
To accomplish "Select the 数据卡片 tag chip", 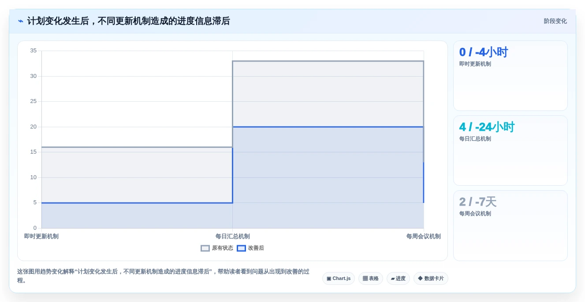I will click(431, 278).
